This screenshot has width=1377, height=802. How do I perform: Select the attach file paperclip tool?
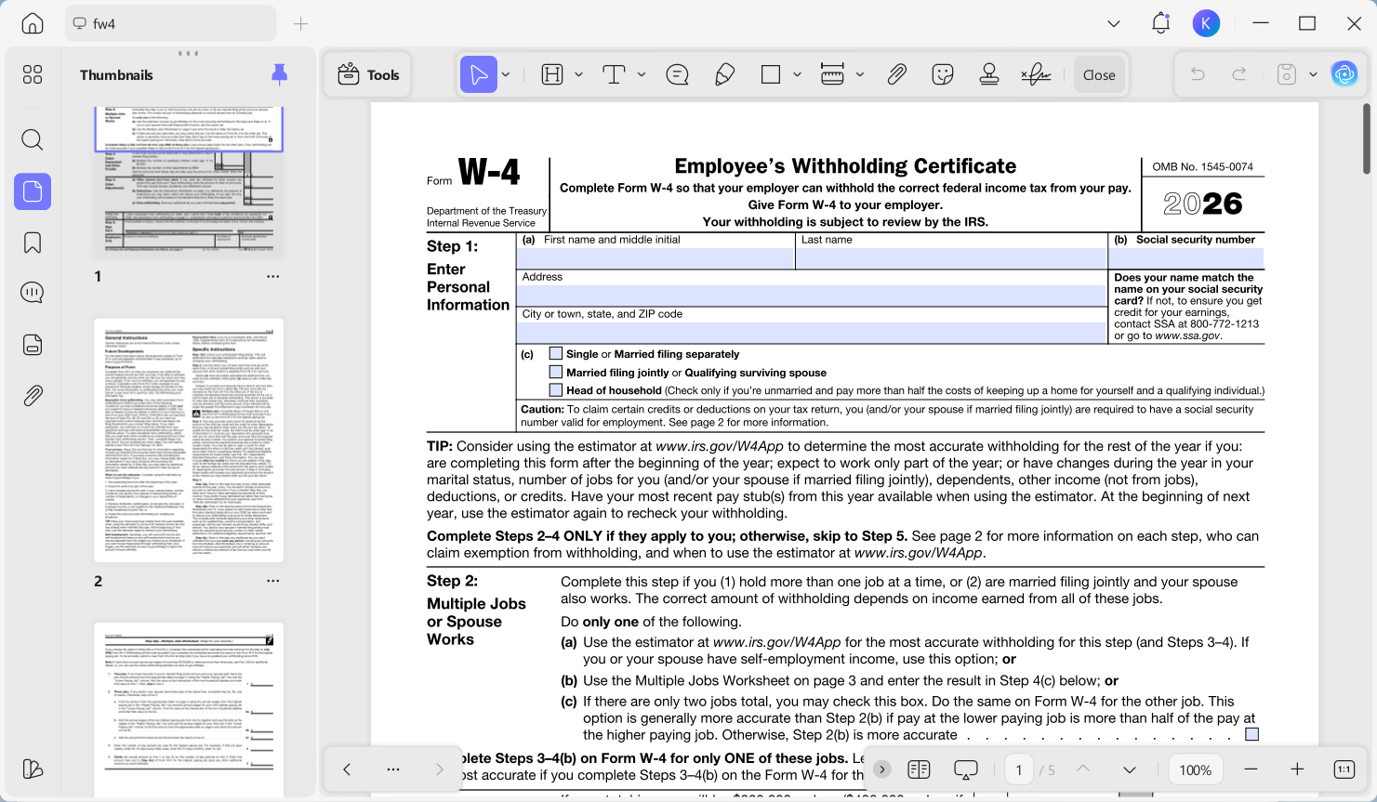(x=896, y=74)
